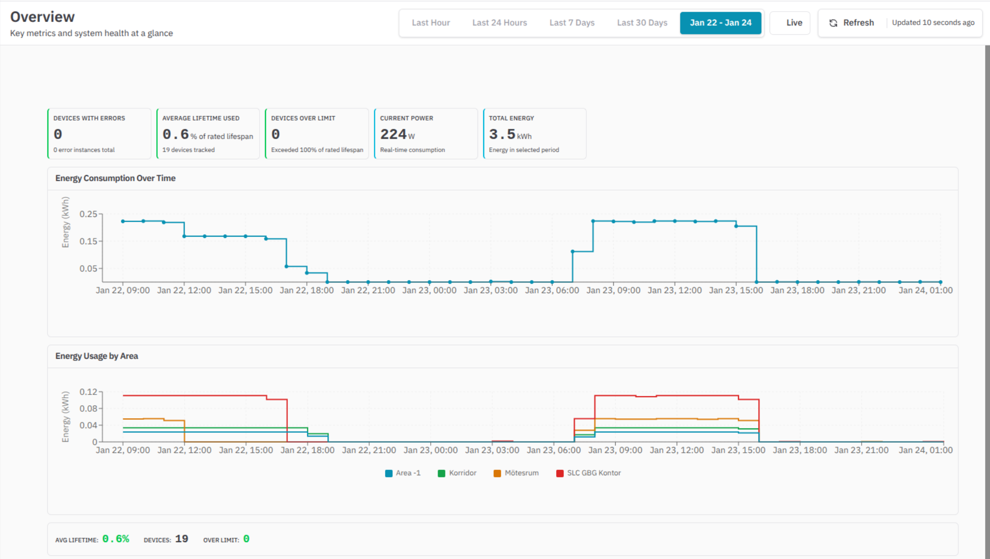Switch to Last Hour range
This screenshot has width=990, height=559.
[431, 23]
